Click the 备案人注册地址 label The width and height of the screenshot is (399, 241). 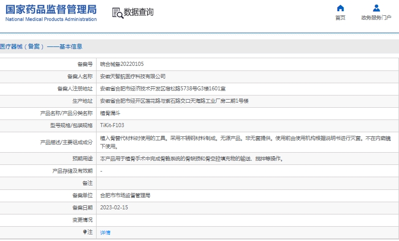[x=75, y=88]
